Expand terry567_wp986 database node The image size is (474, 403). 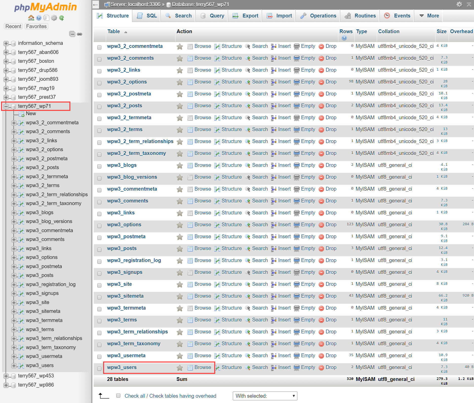(6, 385)
